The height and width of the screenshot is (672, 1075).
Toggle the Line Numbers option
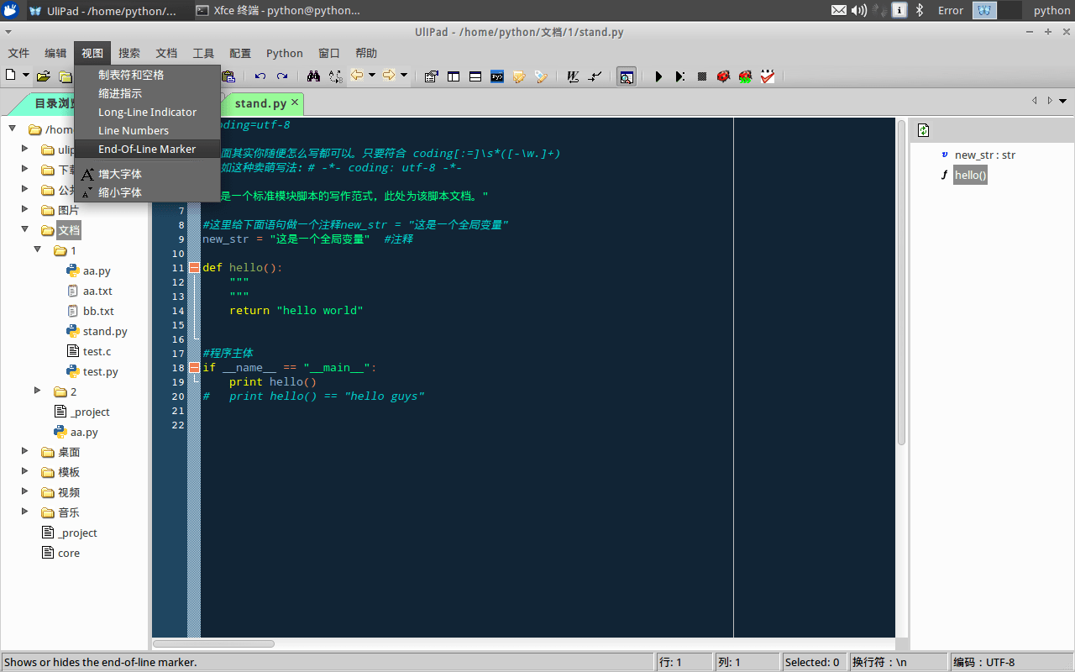point(148,130)
